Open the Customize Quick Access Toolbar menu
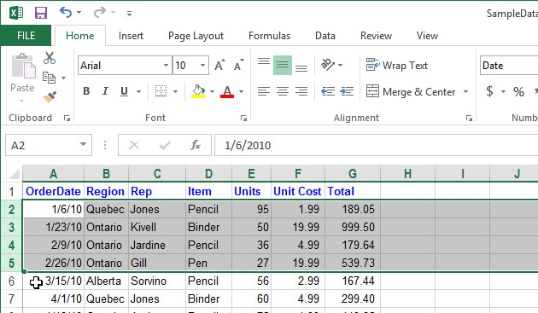 tap(129, 14)
